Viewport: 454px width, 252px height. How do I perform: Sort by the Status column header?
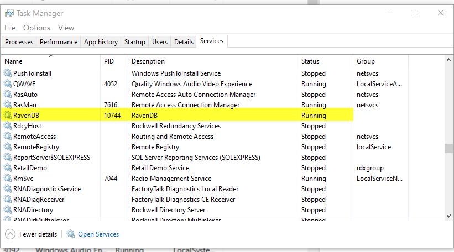point(326,61)
